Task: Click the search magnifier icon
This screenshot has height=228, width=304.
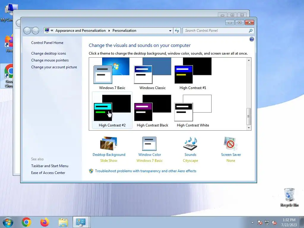Action: 251,31
